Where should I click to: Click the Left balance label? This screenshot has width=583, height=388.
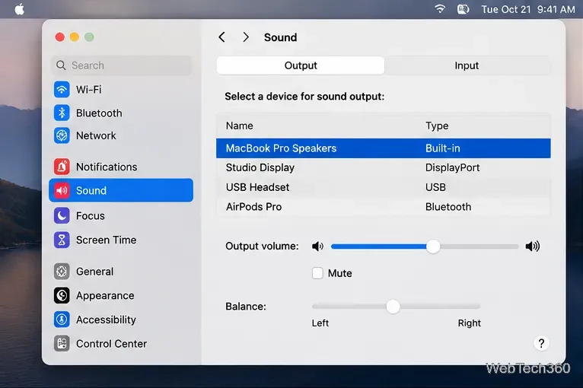tap(320, 323)
